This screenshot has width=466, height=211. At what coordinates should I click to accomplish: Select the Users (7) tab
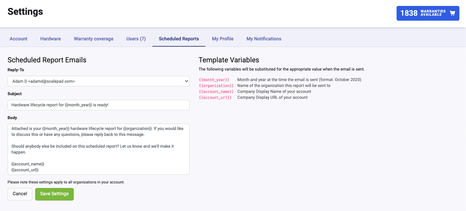pos(136,39)
